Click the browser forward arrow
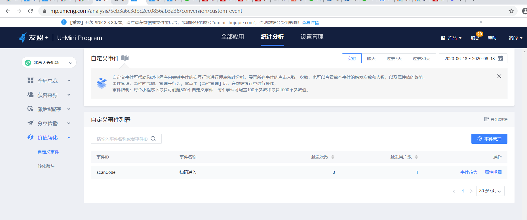Image resolution: width=527 pixels, height=220 pixels. tap(19, 11)
